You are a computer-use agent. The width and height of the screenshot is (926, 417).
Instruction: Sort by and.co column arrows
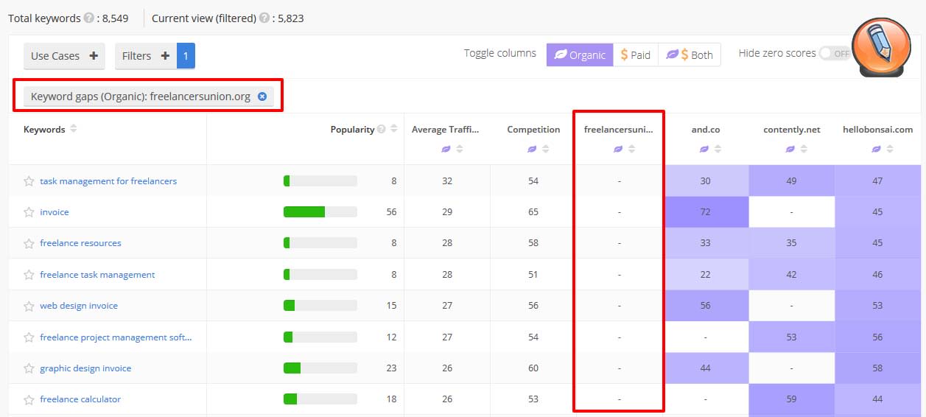click(x=718, y=149)
